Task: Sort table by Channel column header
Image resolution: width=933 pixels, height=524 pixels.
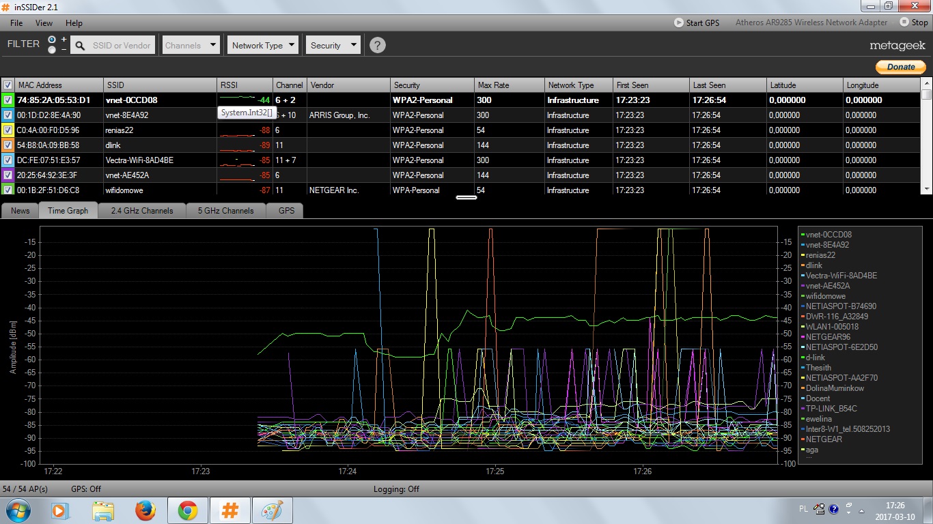Action: (290, 85)
